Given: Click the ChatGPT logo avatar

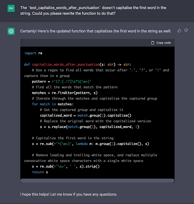Looking at the screenshot, I should coord(11,31).
